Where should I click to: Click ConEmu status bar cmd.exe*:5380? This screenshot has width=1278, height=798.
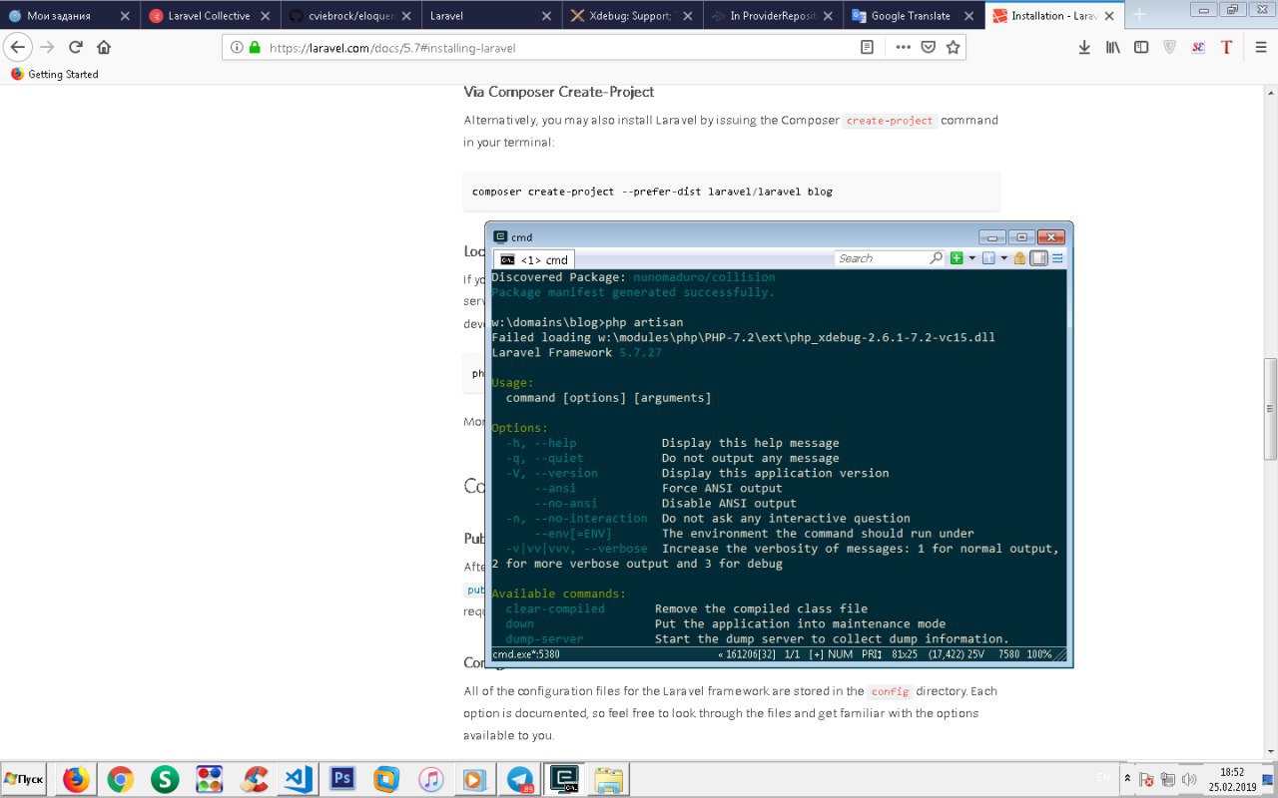click(x=526, y=654)
